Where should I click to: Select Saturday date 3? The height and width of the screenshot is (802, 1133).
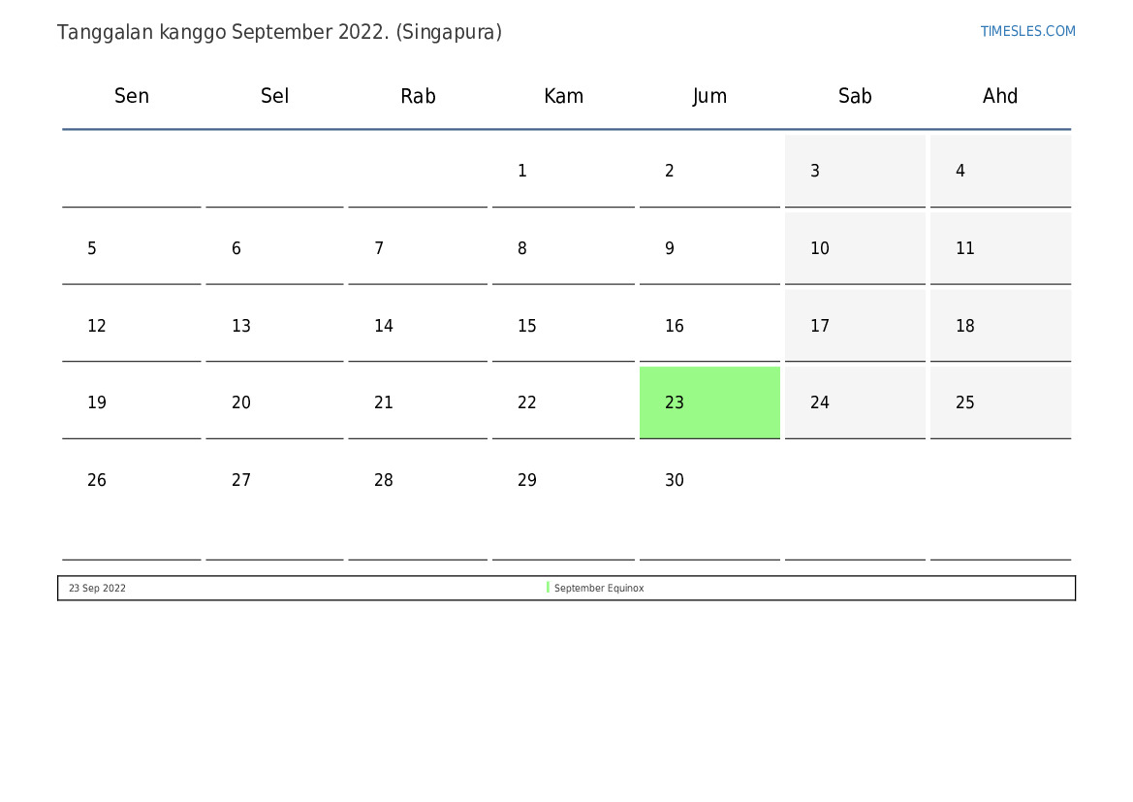[815, 172]
